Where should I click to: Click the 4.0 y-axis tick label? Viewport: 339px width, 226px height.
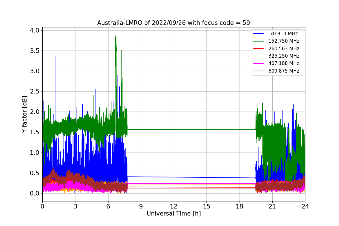pyautogui.click(x=35, y=30)
